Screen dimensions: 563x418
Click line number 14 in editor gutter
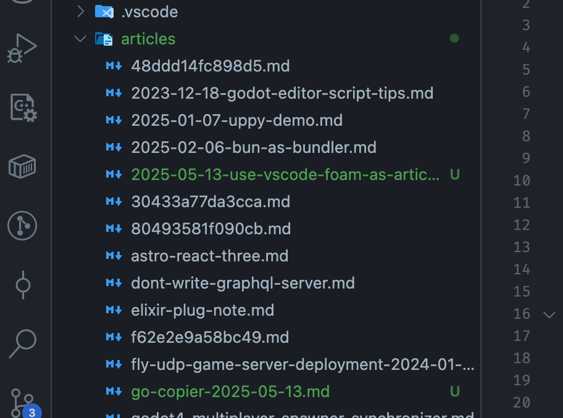pyautogui.click(x=522, y=269)
